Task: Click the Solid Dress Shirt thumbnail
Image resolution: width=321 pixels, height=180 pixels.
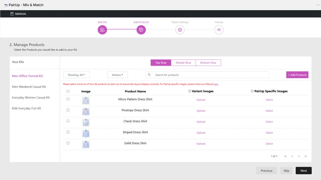Action: [86, 144]
